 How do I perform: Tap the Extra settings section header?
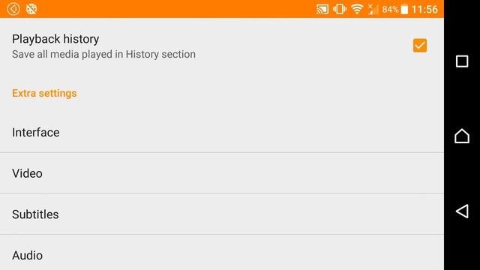point(44,93)
